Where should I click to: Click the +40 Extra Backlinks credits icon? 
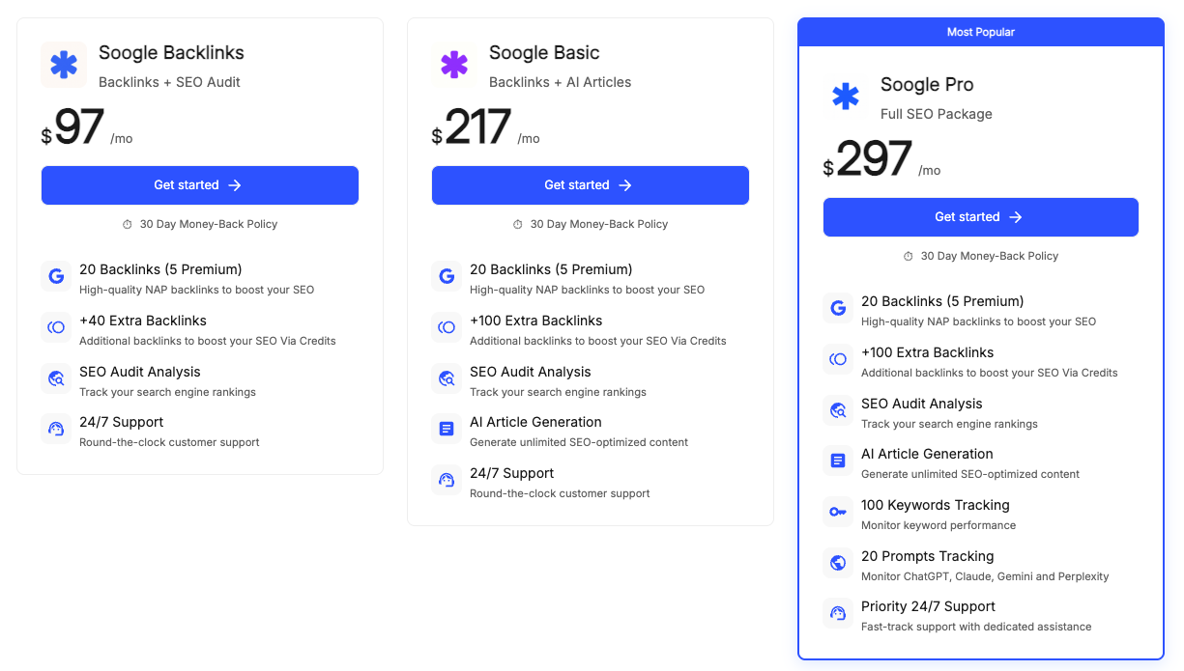[56, 327]
